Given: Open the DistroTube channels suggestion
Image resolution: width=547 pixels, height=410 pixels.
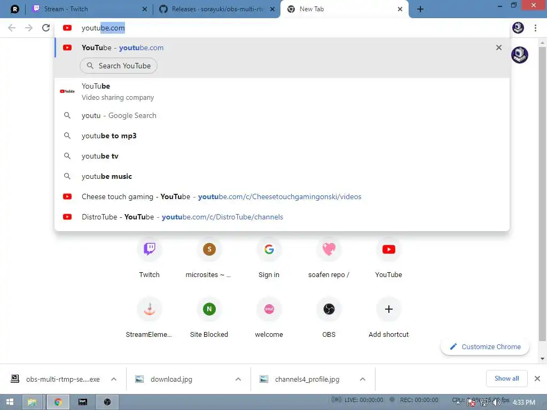Looking at the screenshot, I should click(282, 217).
